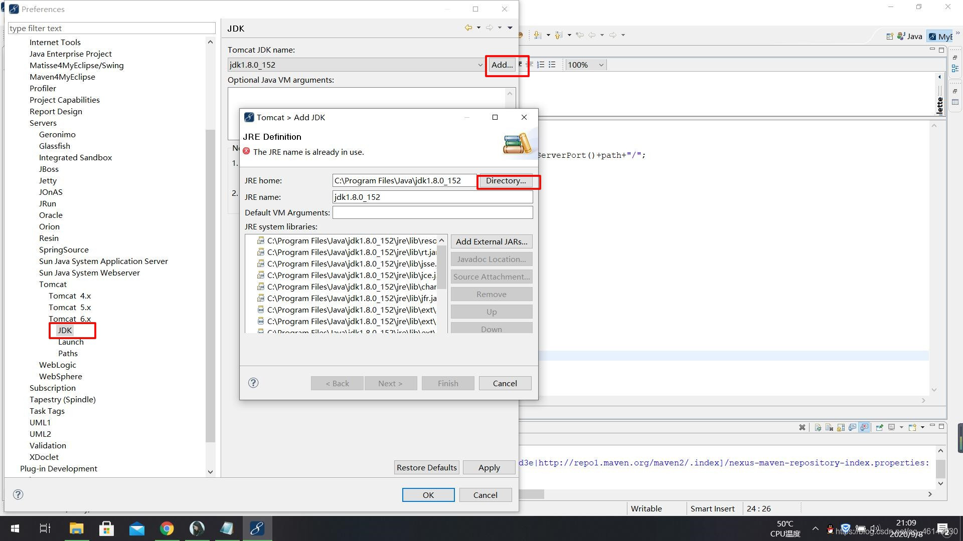Click the help icon in the Add JDK dialog
This screenshot has height=541, width=963.
(253, 383)
